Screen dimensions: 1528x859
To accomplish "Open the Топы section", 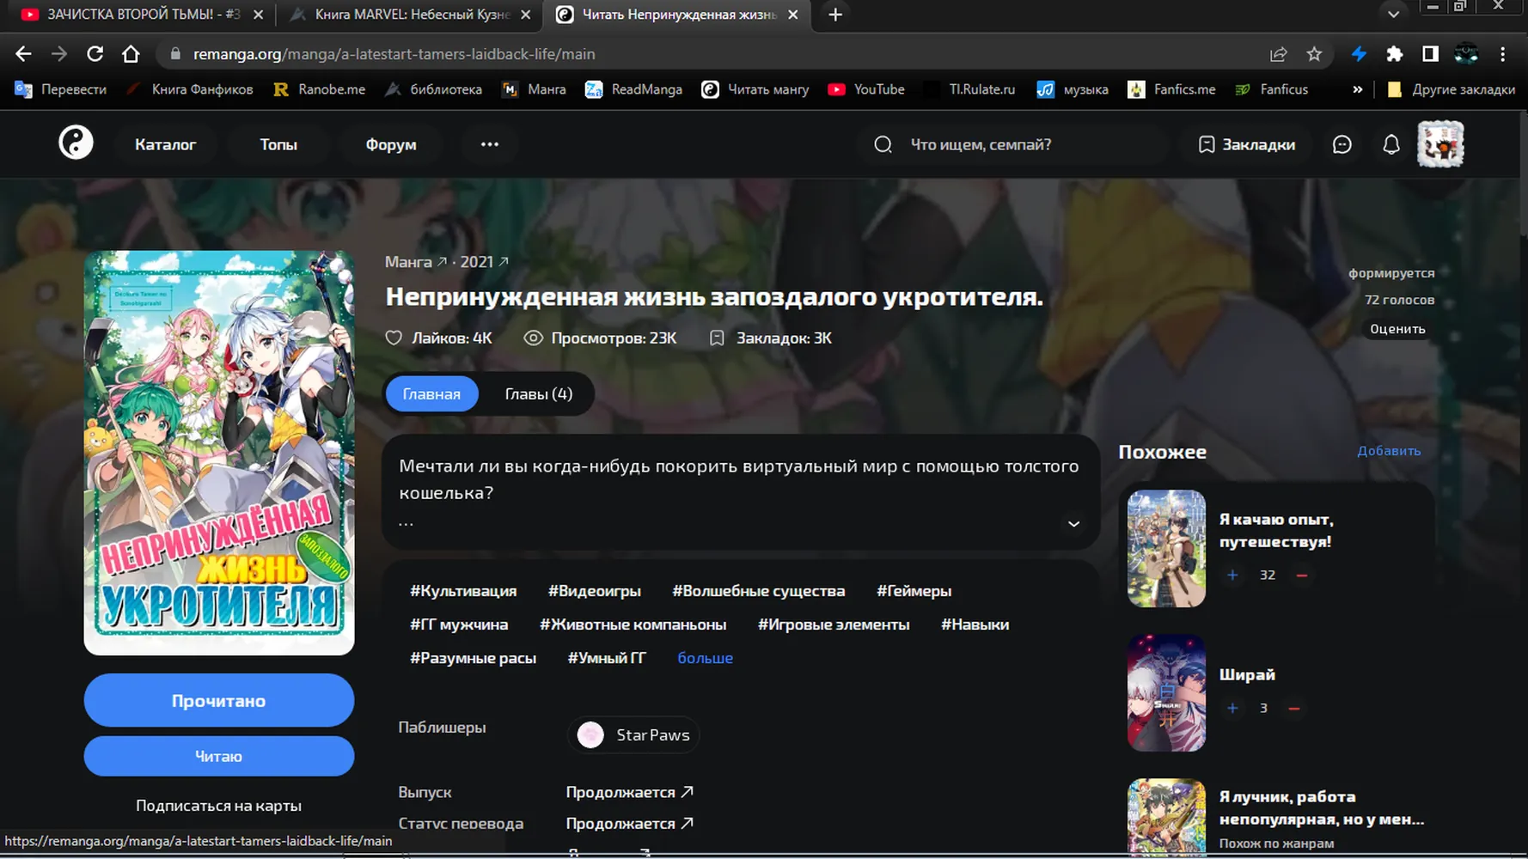I will coord(278,144).
